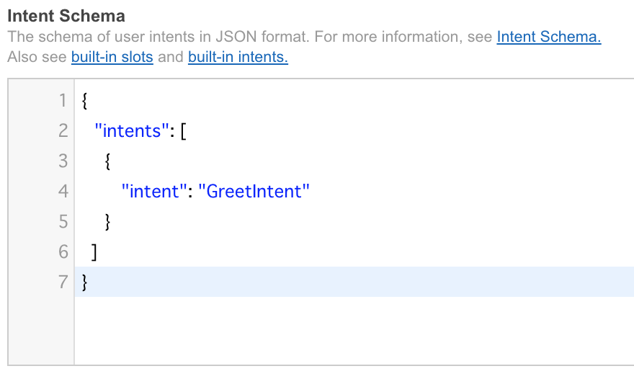Click line number 6 in gutter
The image size is (634, 379).
pos(63,252)
